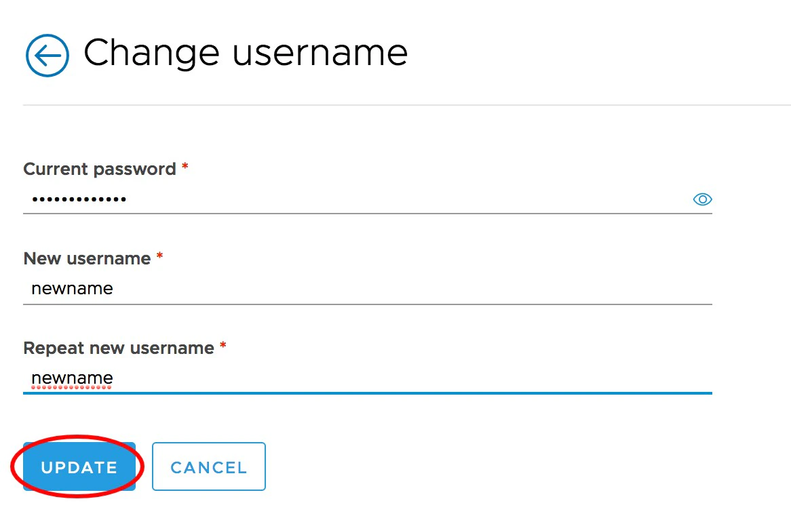The image size is (791, 518).
Task: Click the underlined newname text in repeat field
Action: [x=72, y=378]
